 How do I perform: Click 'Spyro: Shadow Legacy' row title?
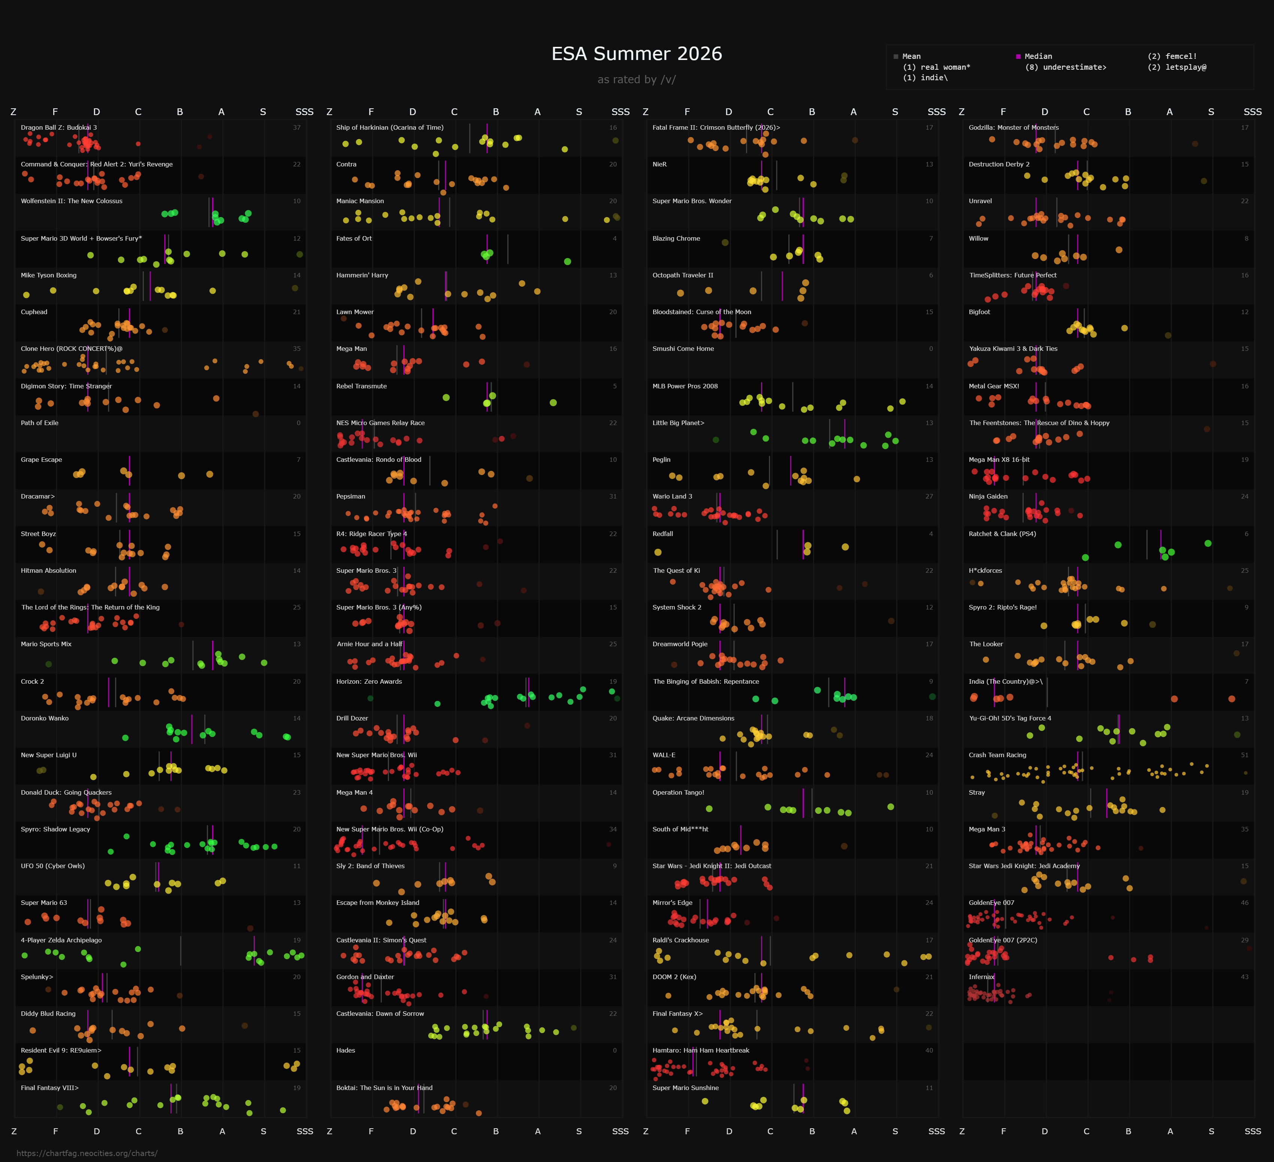coord(55,830)
